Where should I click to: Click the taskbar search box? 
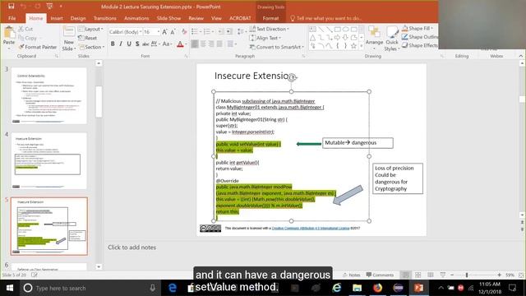[89, 288]
